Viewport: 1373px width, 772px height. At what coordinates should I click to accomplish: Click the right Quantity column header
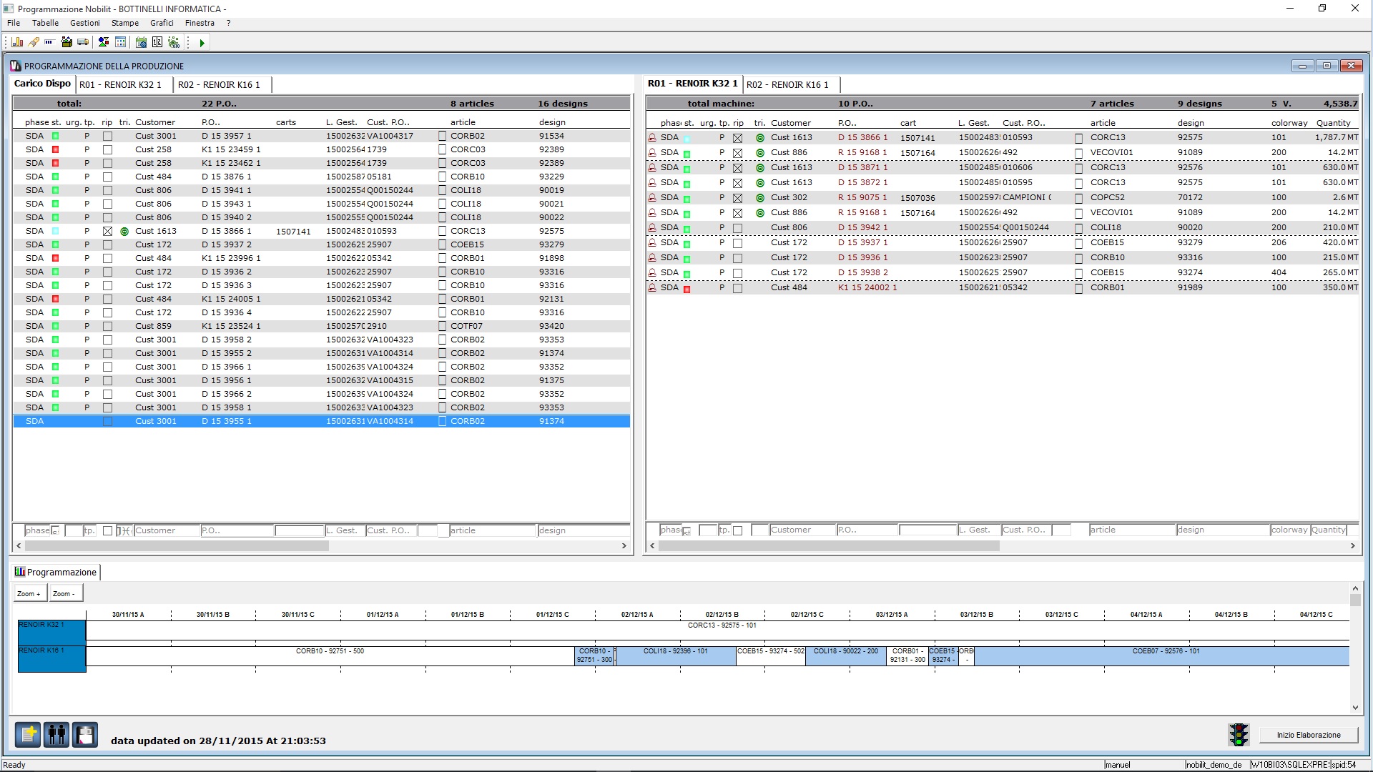tap(1334, 123)
